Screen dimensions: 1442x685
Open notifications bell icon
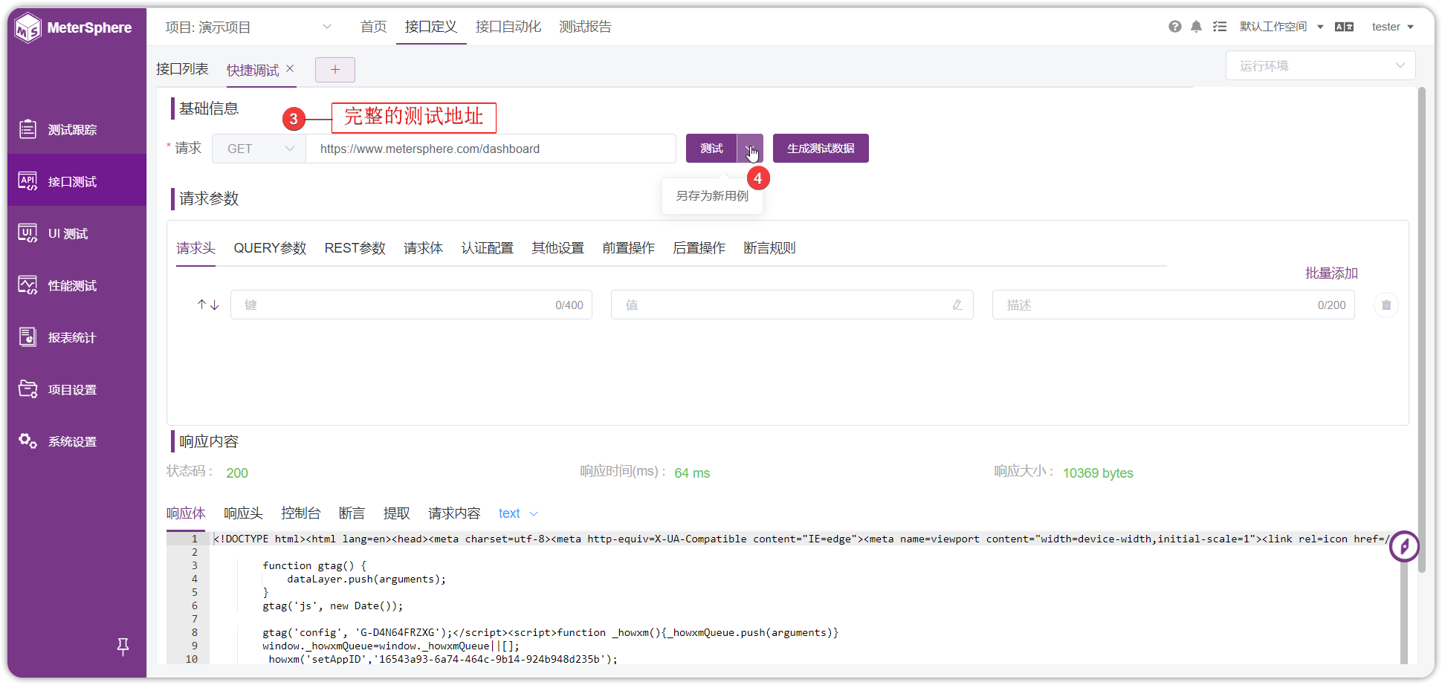(x=1196, y=27)
